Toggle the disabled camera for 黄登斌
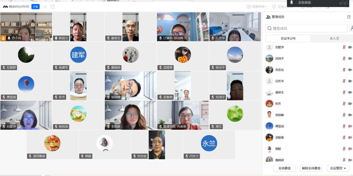 (x=350, y=126)
